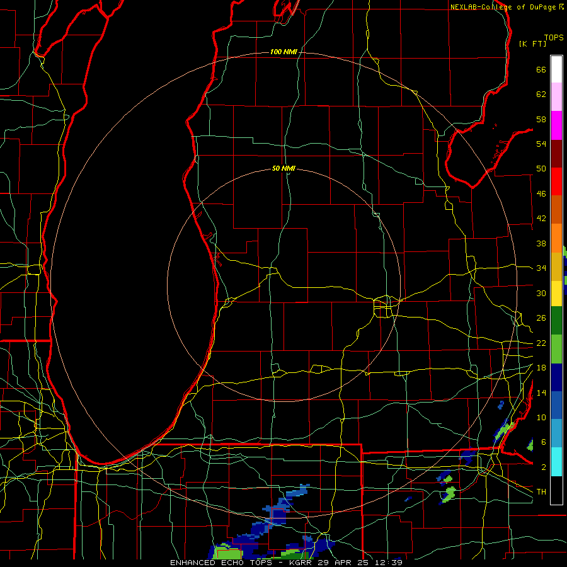Pick the 42 label on the color scale
This screenshot has width=567, height=567.
click(x=541, y=219)
